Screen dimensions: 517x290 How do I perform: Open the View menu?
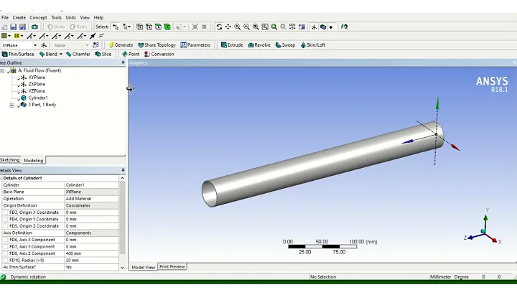[x=85, y=17]
